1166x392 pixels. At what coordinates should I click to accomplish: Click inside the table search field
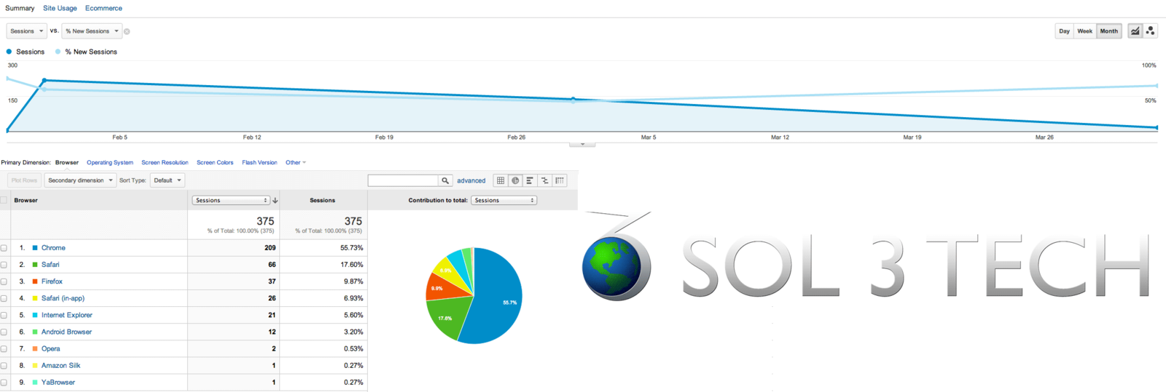click(403, 180)
